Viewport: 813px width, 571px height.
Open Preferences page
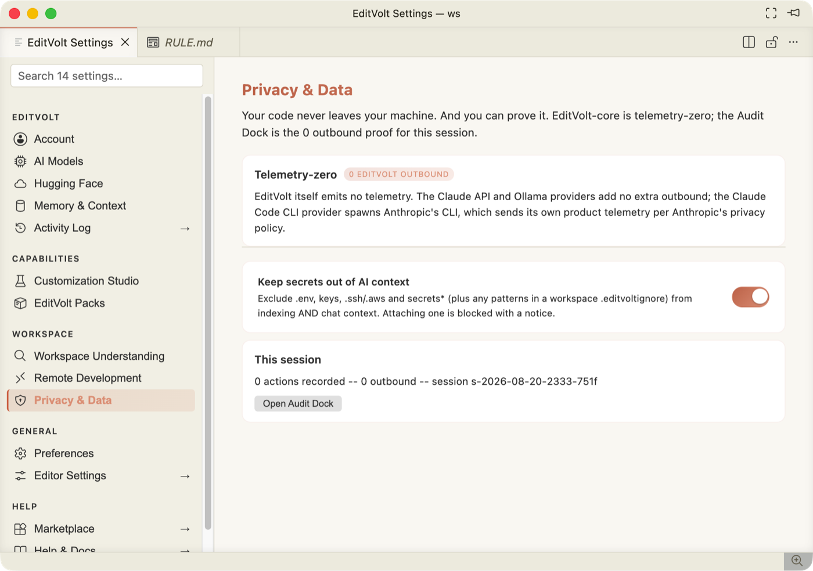(x=101, y=453)
